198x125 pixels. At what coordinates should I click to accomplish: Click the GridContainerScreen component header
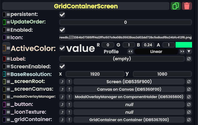tap(86, 6)
